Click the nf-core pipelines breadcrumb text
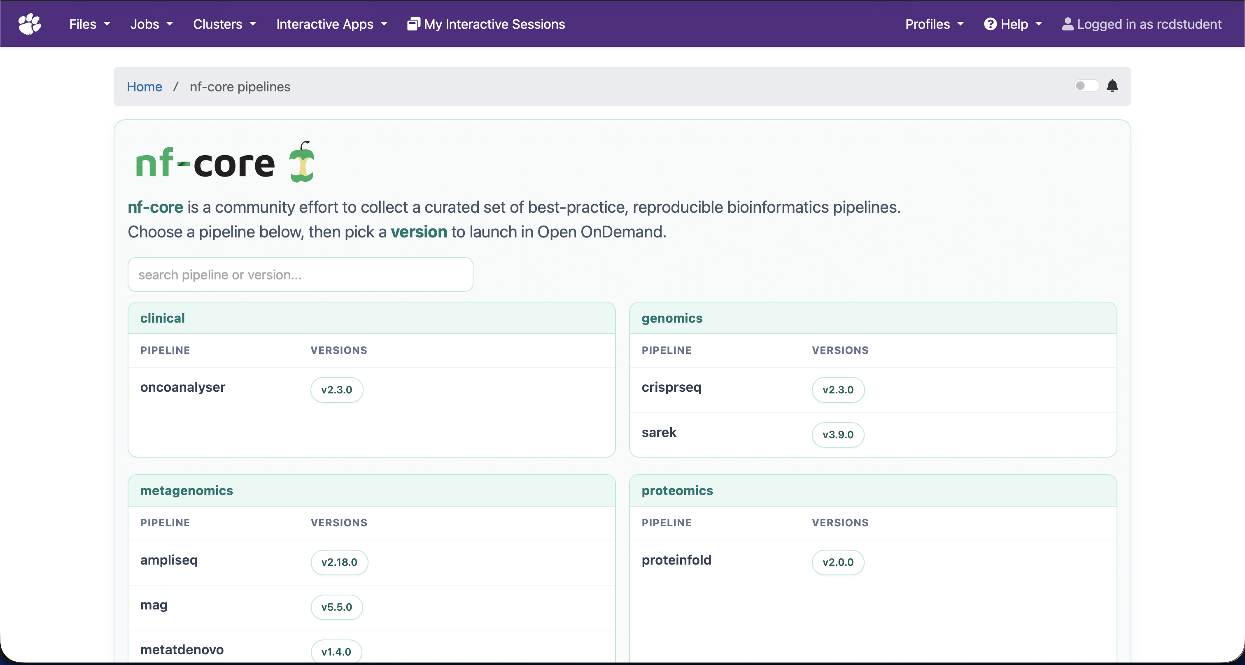Viewport: 1245px width, 665px height. pyautogui.click(x=240, y=86)
